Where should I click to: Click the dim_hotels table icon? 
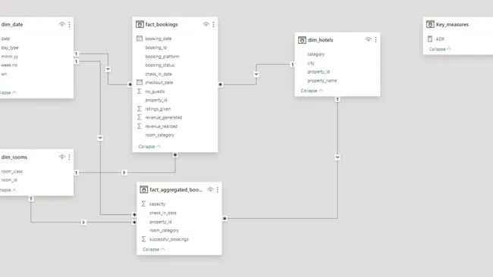[302, 40]
